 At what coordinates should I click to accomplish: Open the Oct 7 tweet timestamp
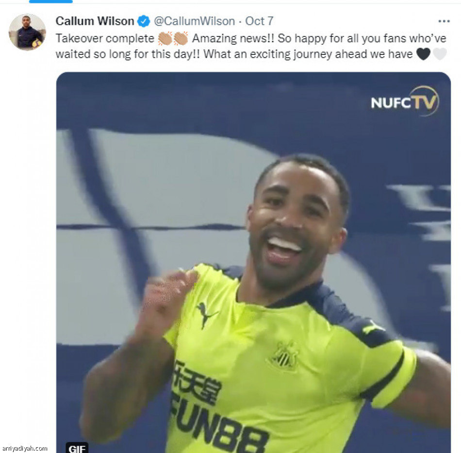(x=259, y=21)
